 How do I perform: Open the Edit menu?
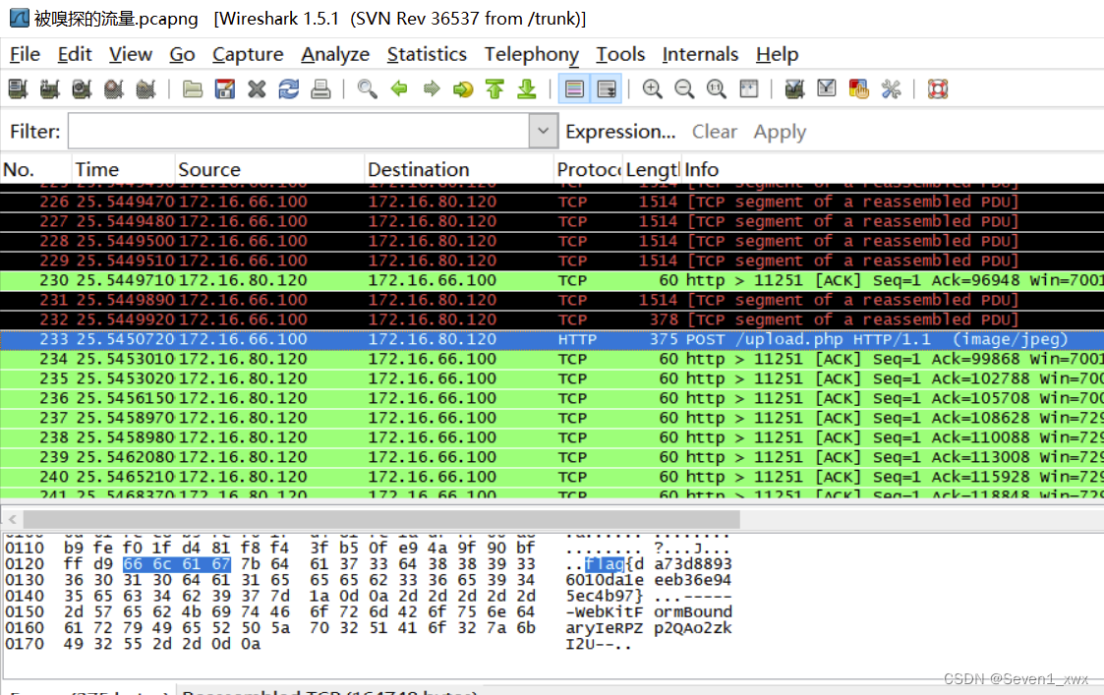coord(75,54)
